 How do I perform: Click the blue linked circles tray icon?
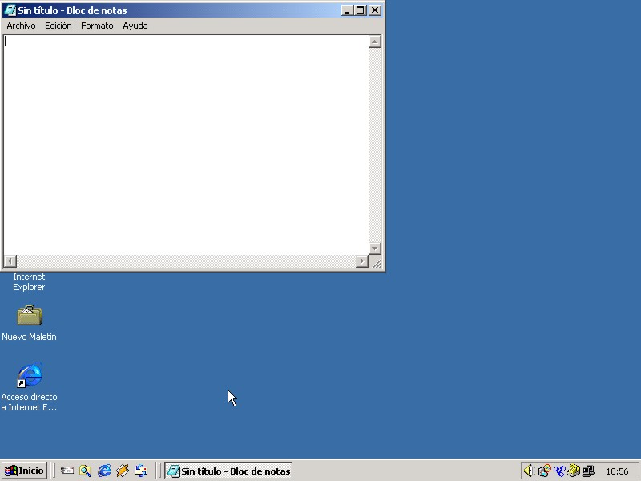(559, 471)
